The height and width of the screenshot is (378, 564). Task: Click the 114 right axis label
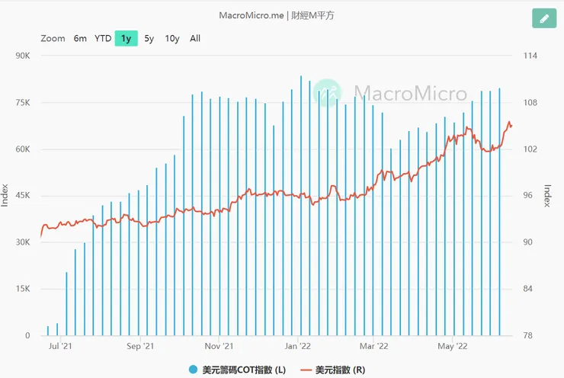(x=530, y=56)
